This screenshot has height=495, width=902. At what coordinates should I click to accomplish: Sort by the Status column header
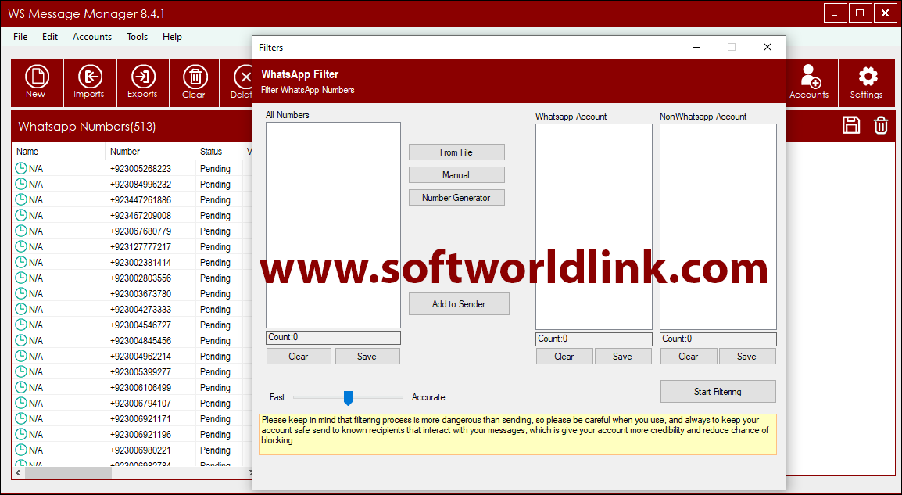pyautogui.click(x=219, y=152)
